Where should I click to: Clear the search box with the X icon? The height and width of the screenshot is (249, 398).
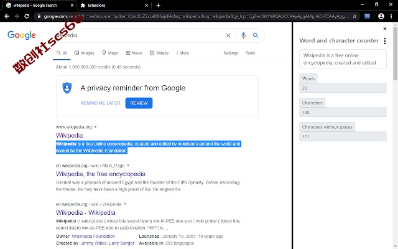tap(228, 35)
